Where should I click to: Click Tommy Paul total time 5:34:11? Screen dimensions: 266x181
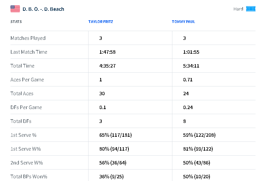pyautogui.click(x=191, y=66)
